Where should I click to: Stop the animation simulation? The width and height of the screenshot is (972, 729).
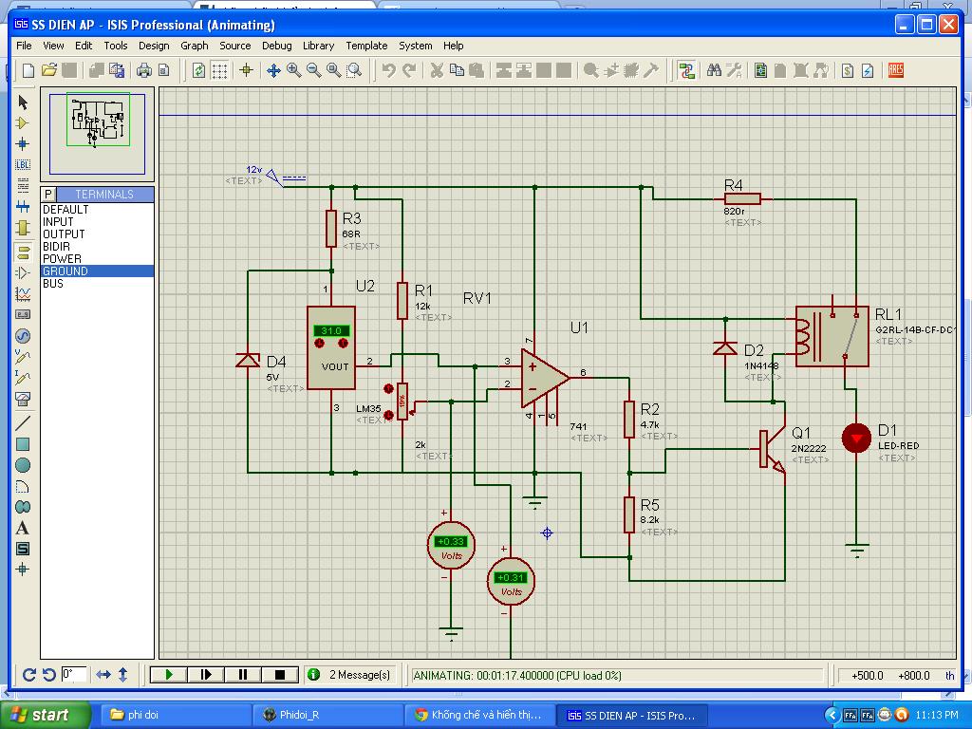[280, 675]
